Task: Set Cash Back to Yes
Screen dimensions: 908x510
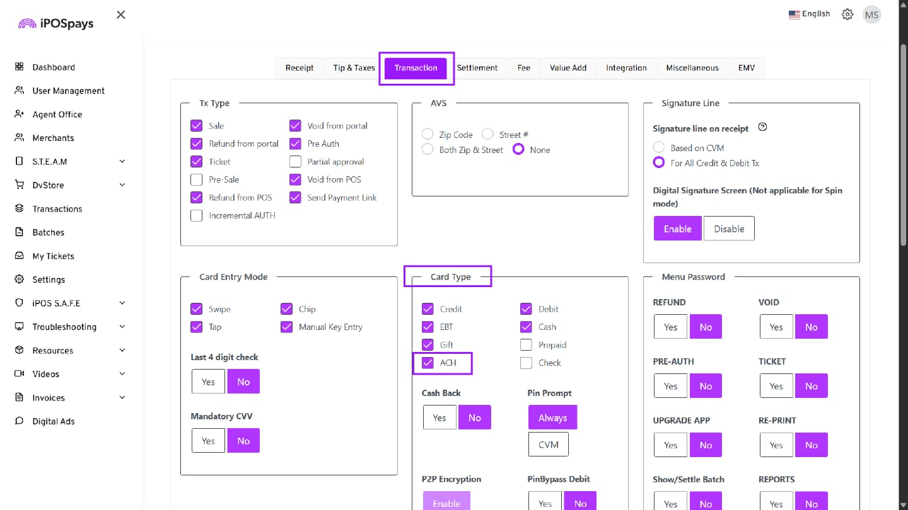Action: (x=439, y=417)
